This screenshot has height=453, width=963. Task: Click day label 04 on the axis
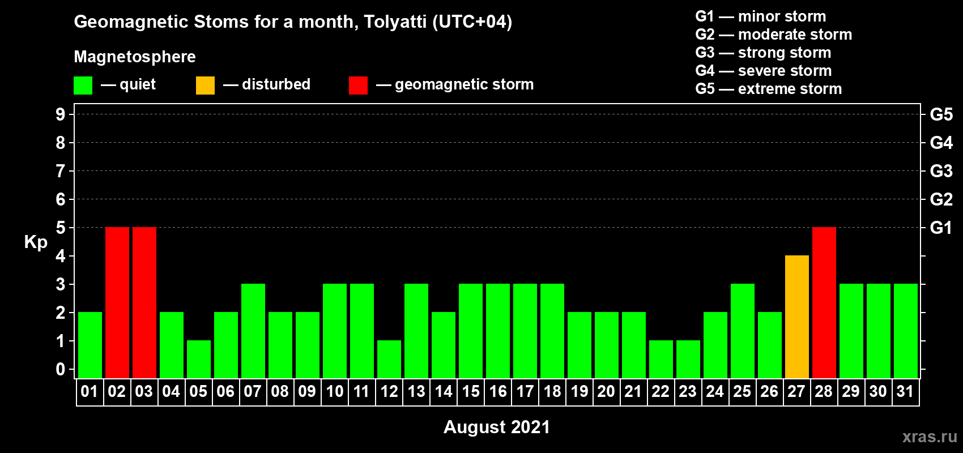point(171,391)
